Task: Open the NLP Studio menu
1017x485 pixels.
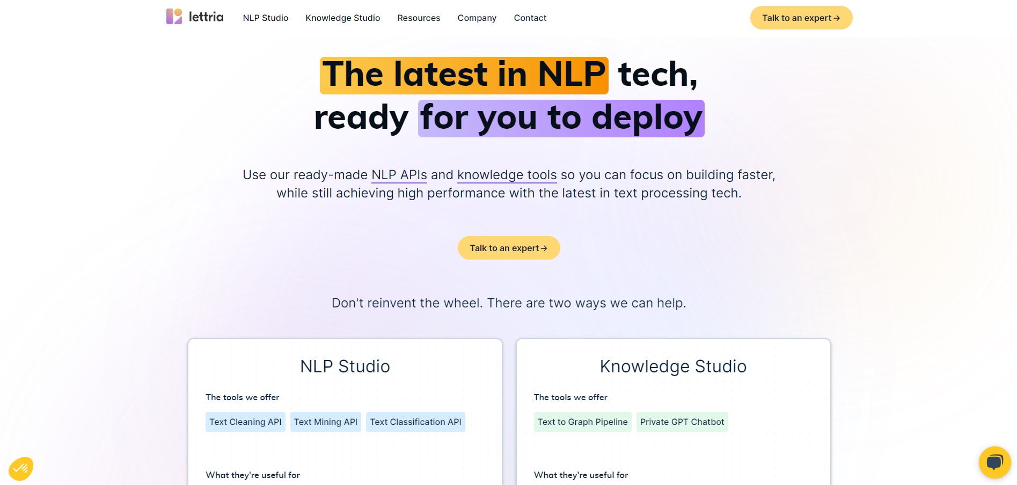Action: click(266, 18)
